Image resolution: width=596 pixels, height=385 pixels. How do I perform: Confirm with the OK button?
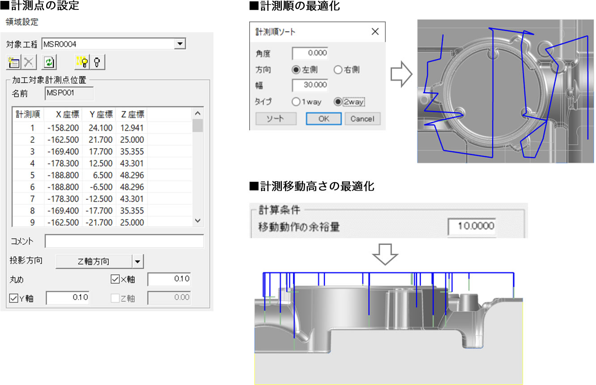pos(324,119)
